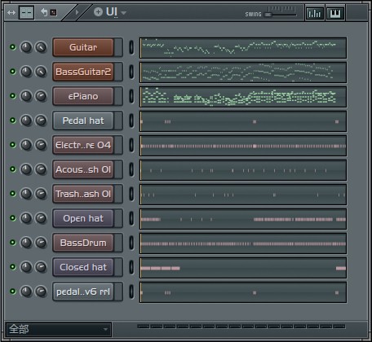This screenshot has height=342, width=372.
Task: Open the keyboard editor piano icon
Action: pos(335,13)
